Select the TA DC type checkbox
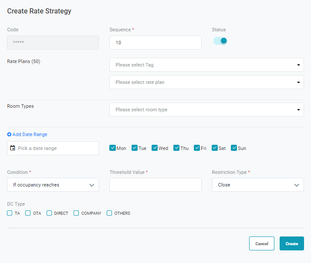The width and height of the screenshot is (311, 263). [x=10, y=213]
